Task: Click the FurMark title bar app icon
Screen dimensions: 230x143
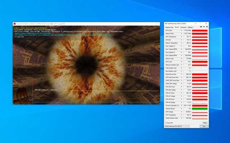Action: [14, 24]
